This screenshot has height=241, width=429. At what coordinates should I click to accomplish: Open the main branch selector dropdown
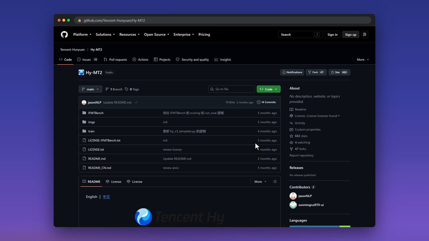[90, 89]
